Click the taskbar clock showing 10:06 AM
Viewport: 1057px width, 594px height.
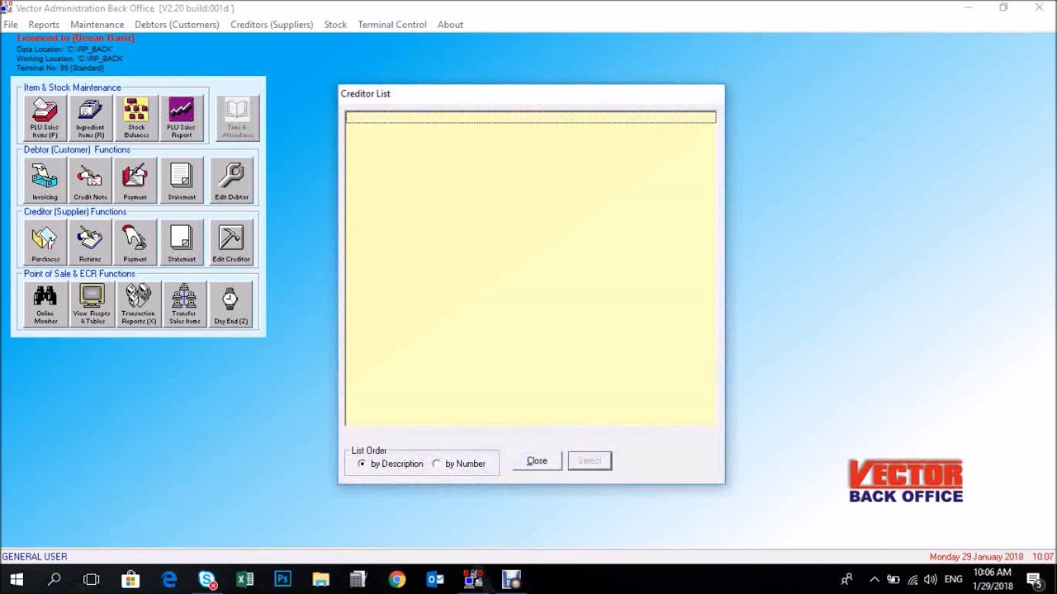click(992, 579)
